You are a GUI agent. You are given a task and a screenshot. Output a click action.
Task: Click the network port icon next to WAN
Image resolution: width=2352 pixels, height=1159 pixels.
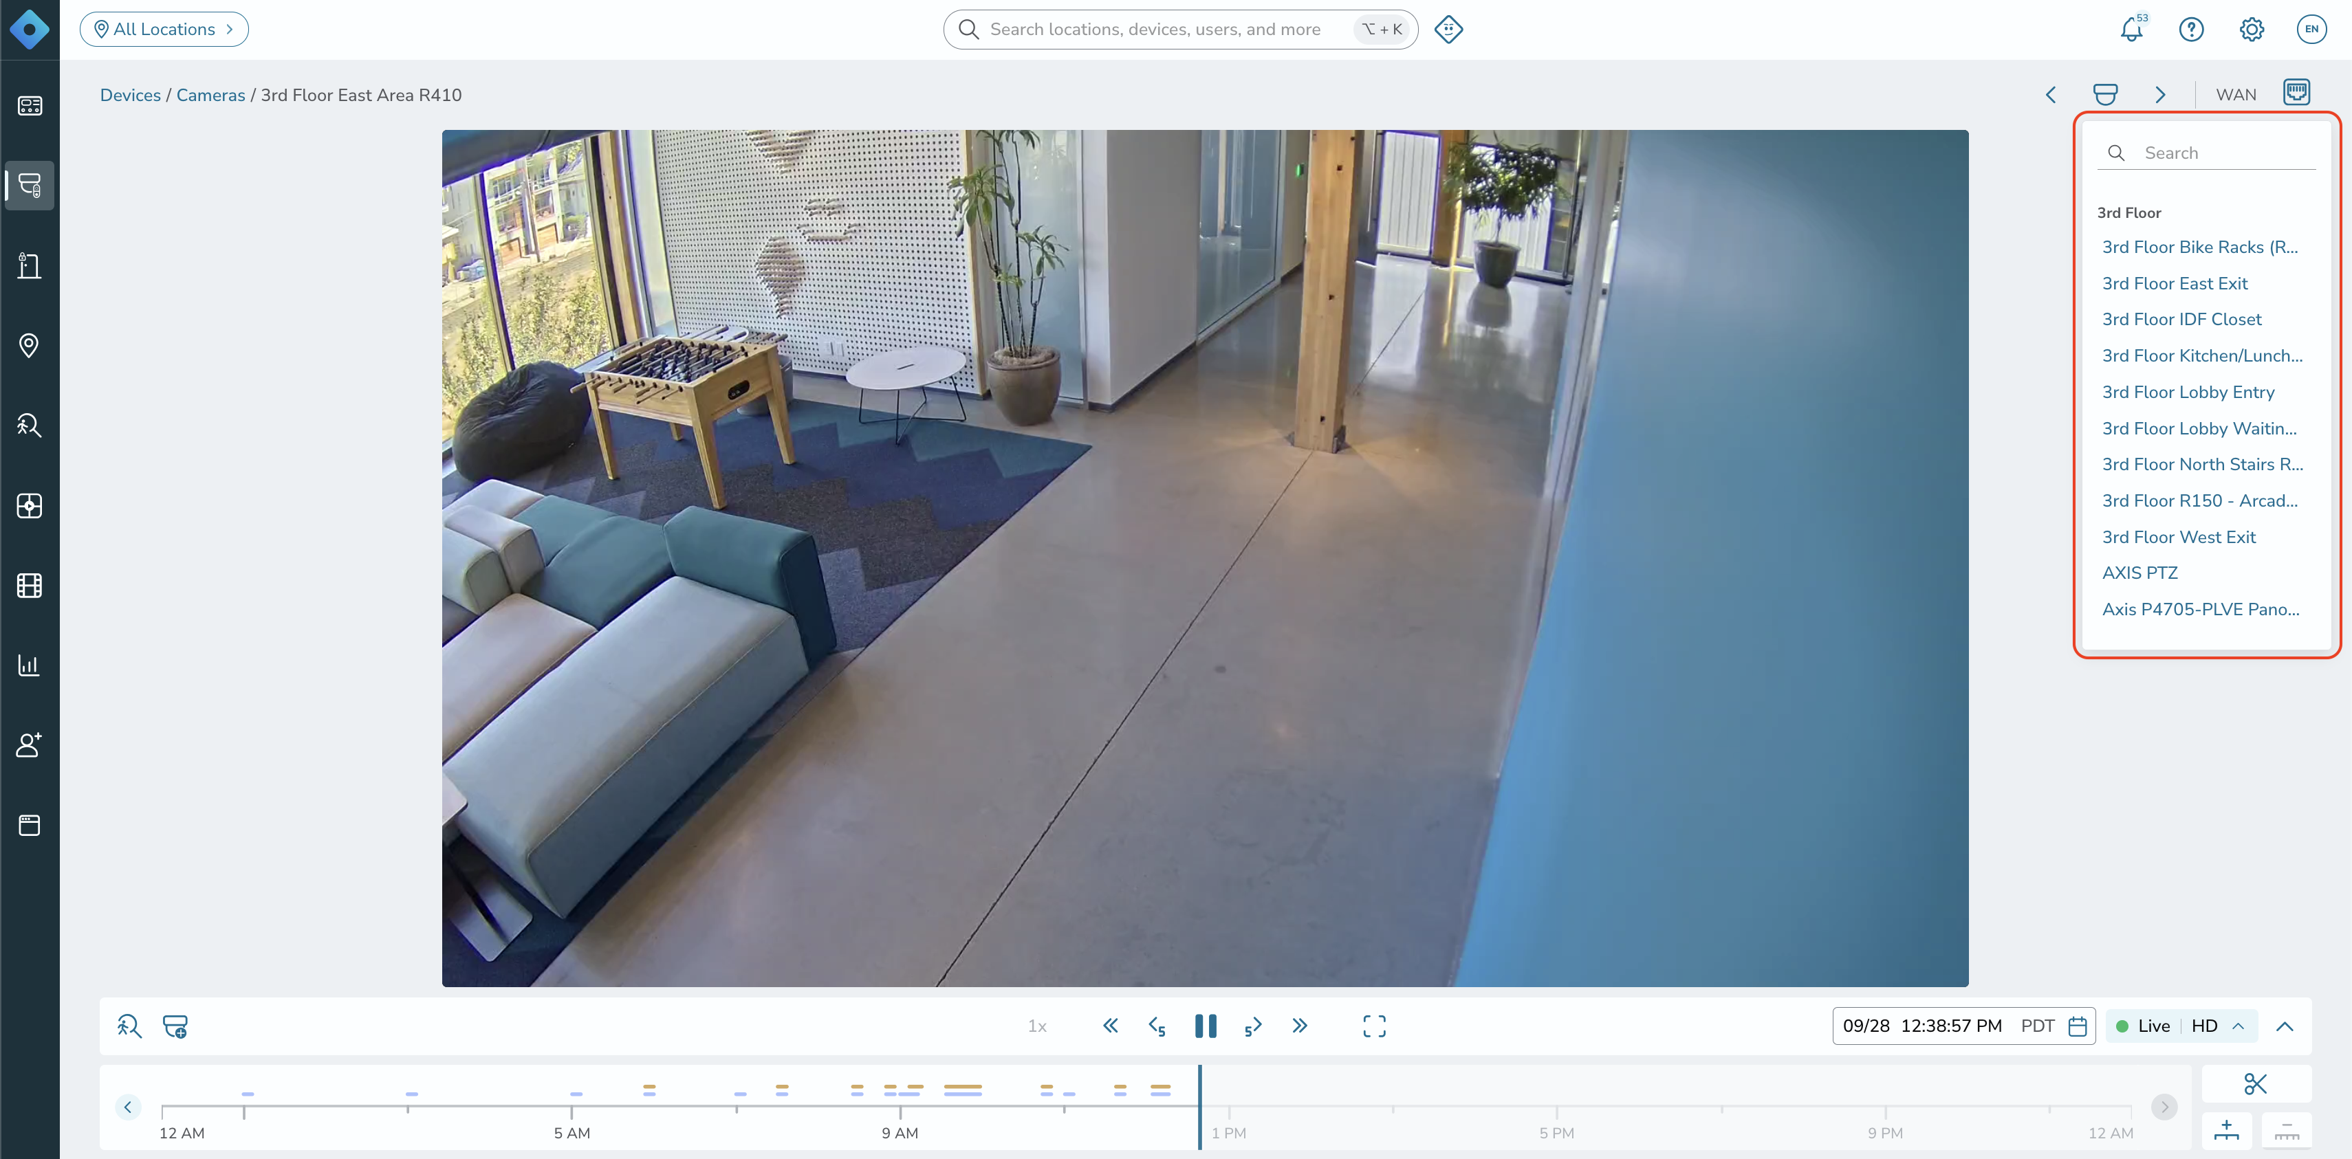click(x=2296, y=93)
